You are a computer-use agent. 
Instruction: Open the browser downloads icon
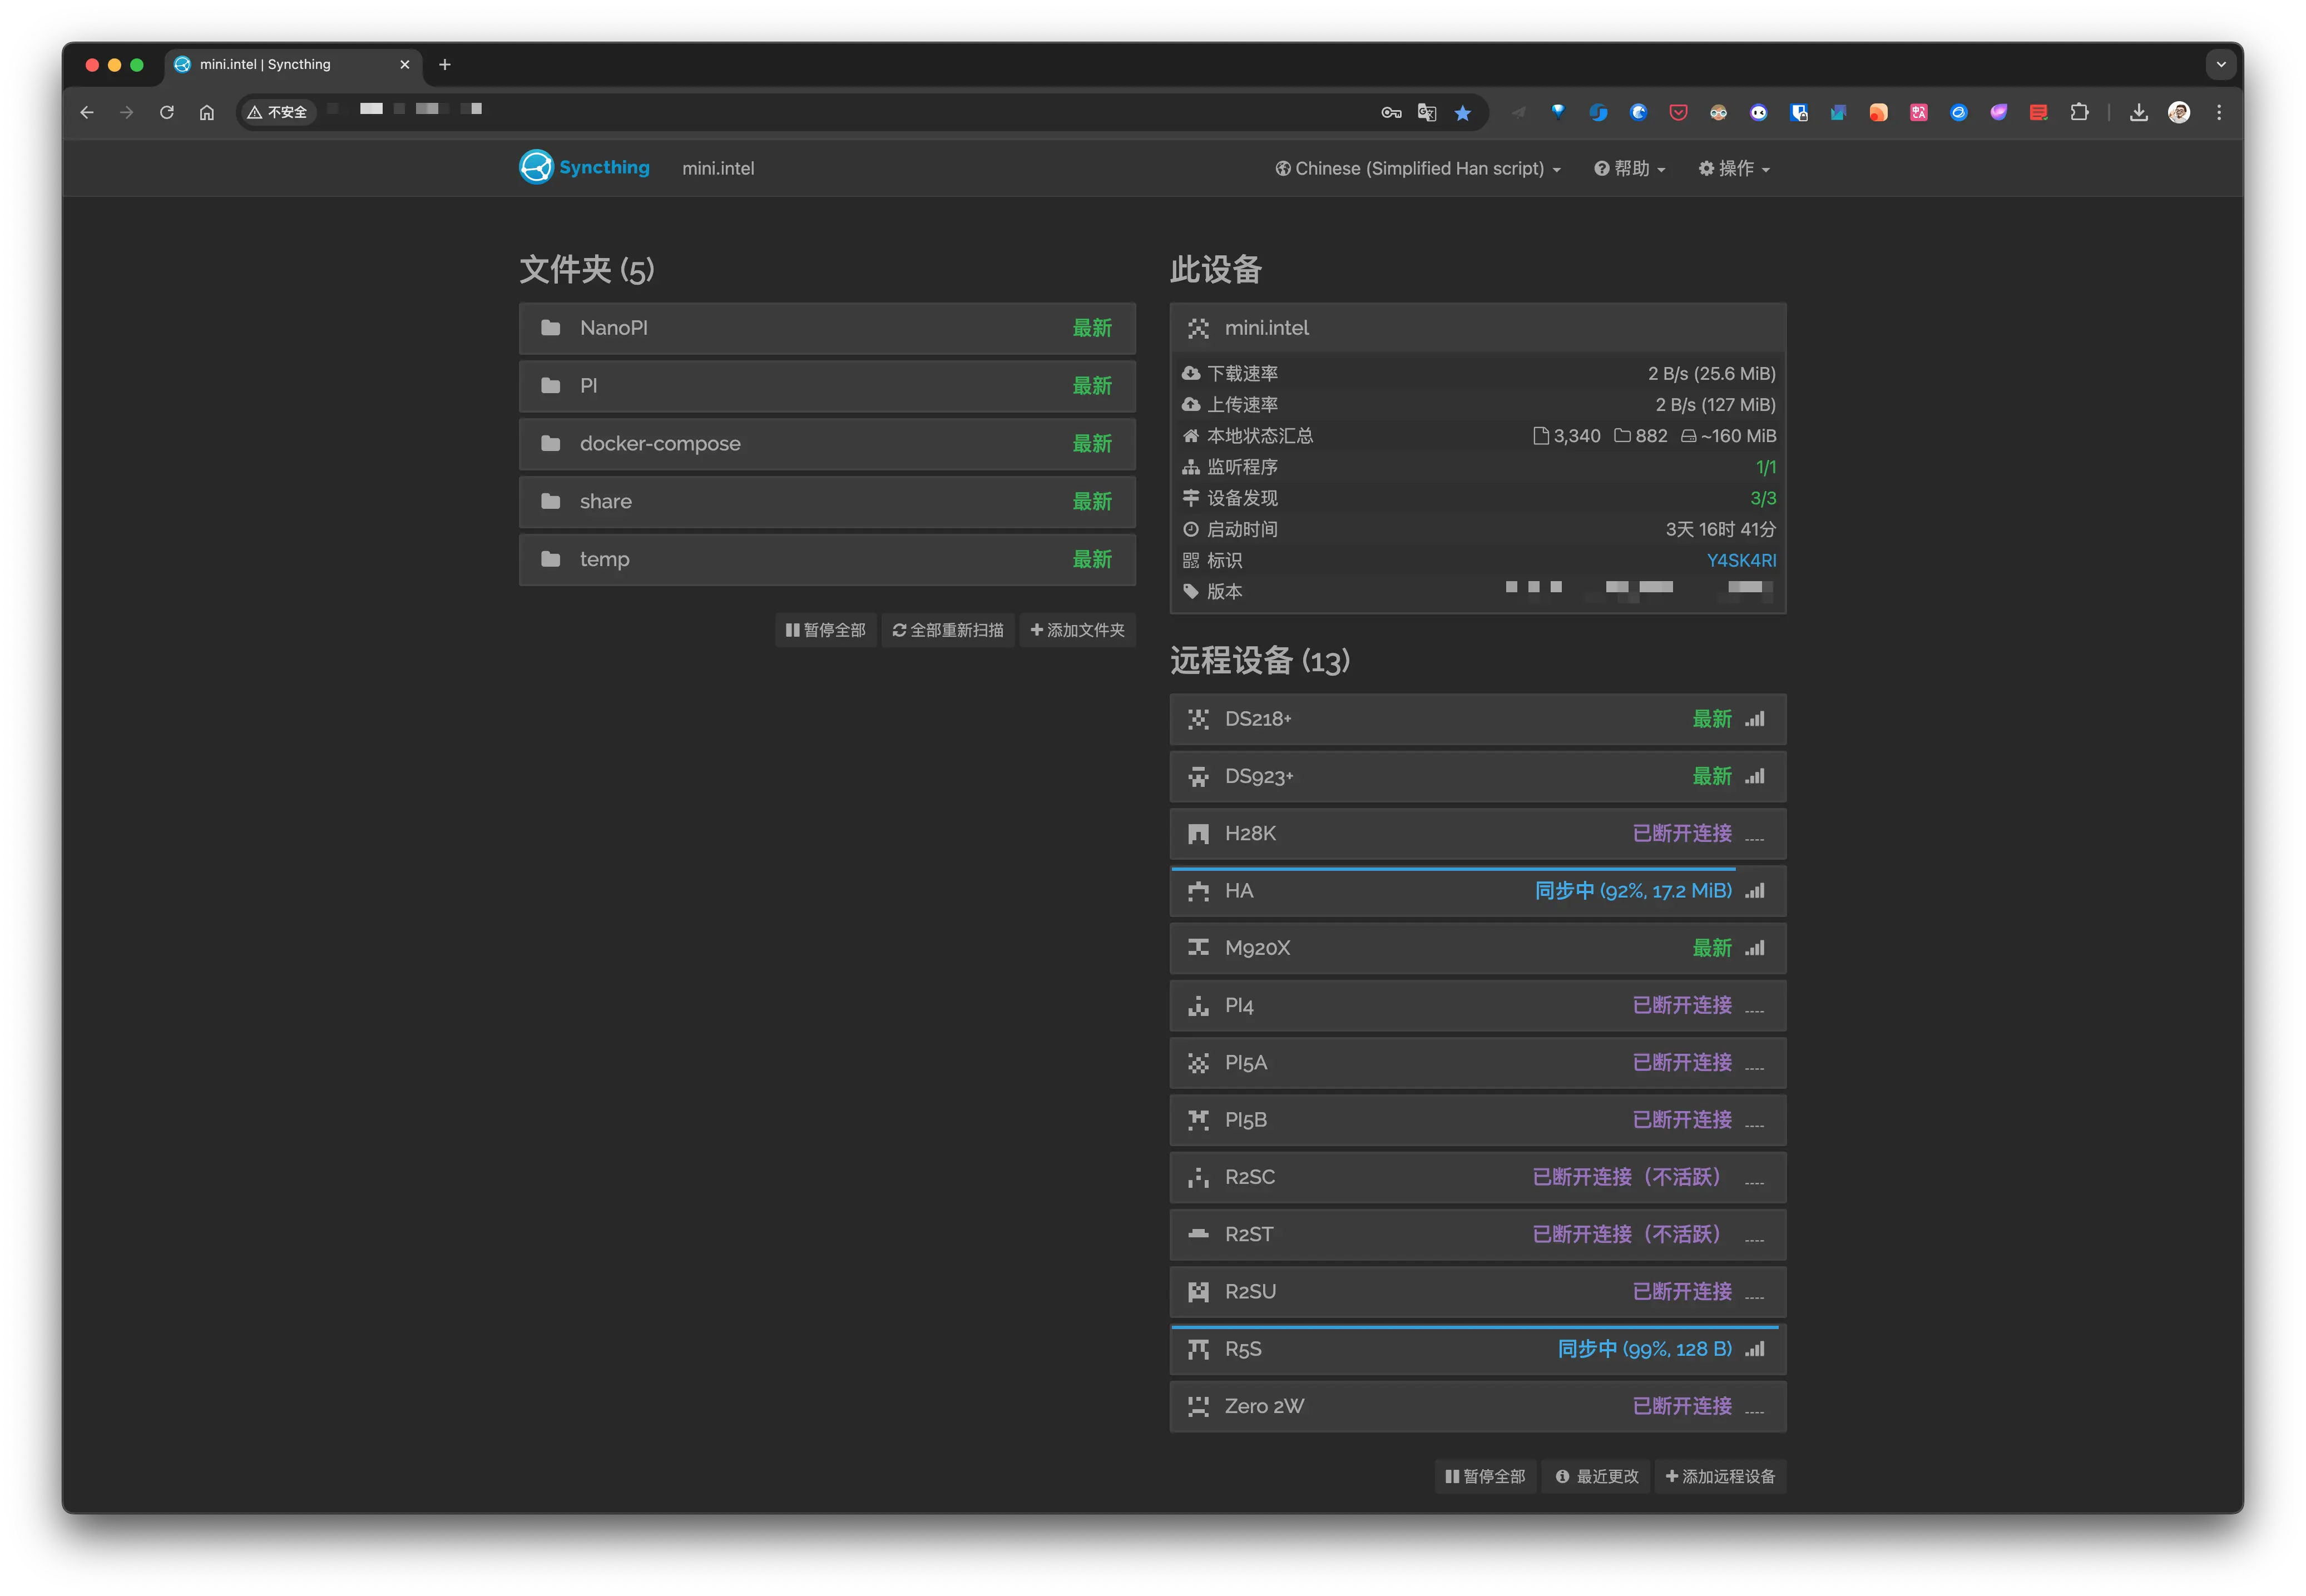[2138, 113]
